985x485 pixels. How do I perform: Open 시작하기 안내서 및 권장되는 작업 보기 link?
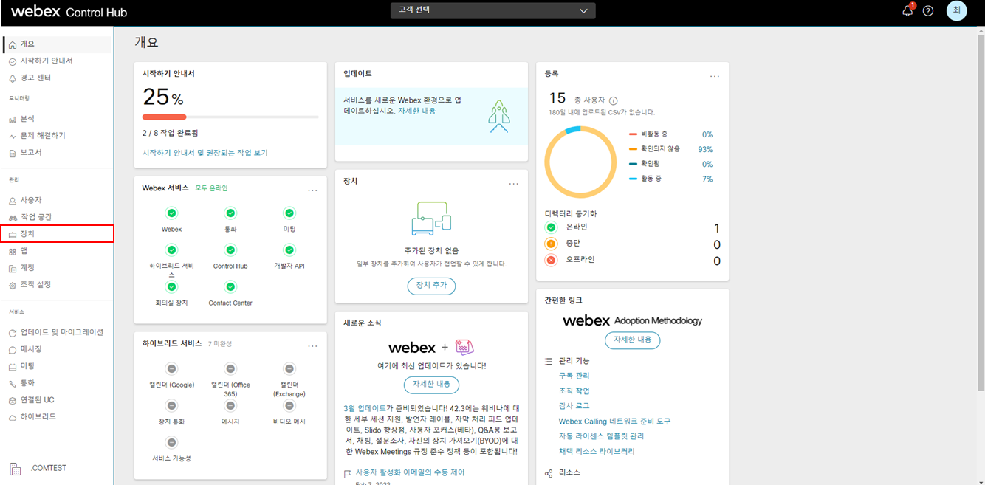[205, 153]
